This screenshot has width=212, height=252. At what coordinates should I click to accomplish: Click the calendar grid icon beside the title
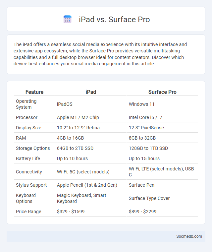click(x=68, y=20)
